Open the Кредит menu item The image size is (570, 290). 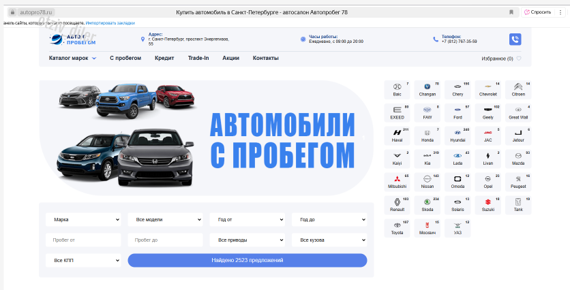point(164,58)
